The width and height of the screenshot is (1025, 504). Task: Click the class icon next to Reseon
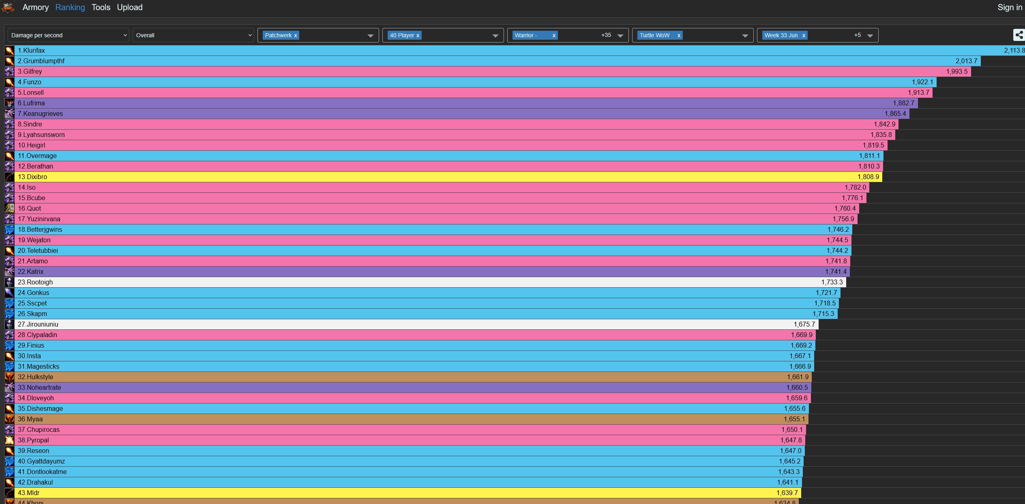[x=9, y=451]
